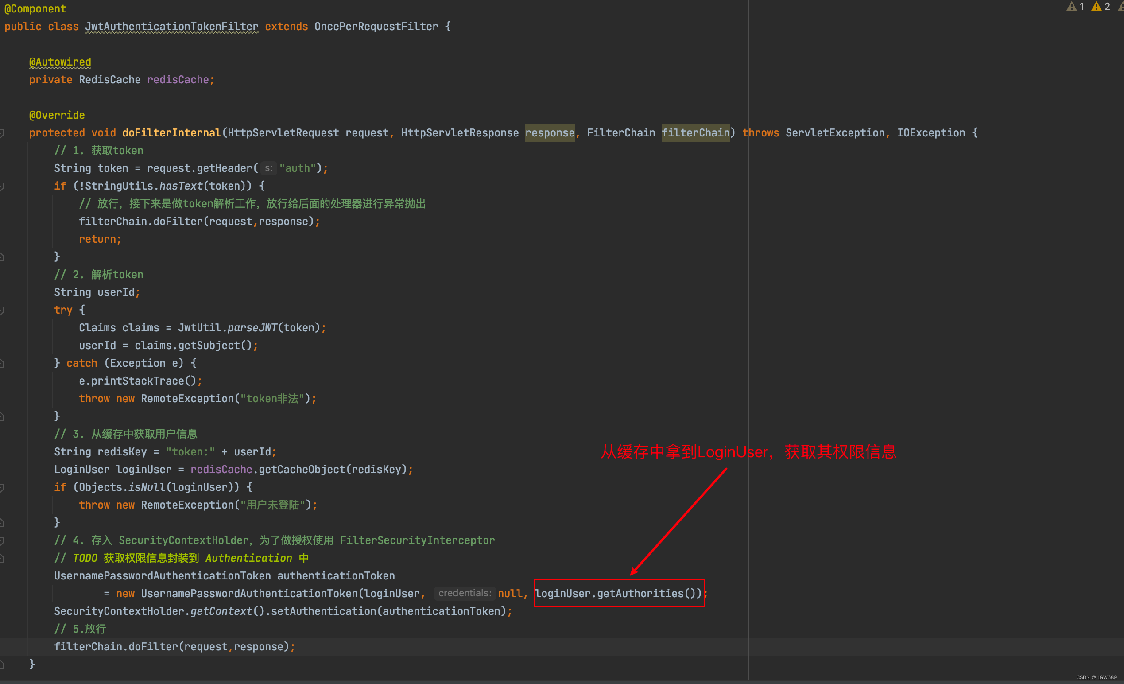The image size is (1124, 684).
Task: Click the credentials: parameter hint
Action: point(465,593)
